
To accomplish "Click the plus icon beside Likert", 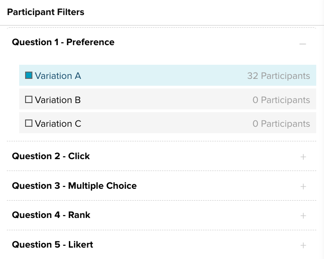I will pos(303,245).
